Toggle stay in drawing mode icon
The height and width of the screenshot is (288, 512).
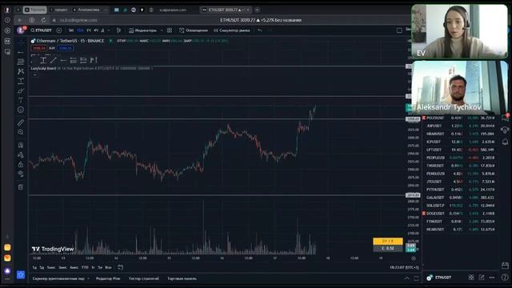point(21,154)
